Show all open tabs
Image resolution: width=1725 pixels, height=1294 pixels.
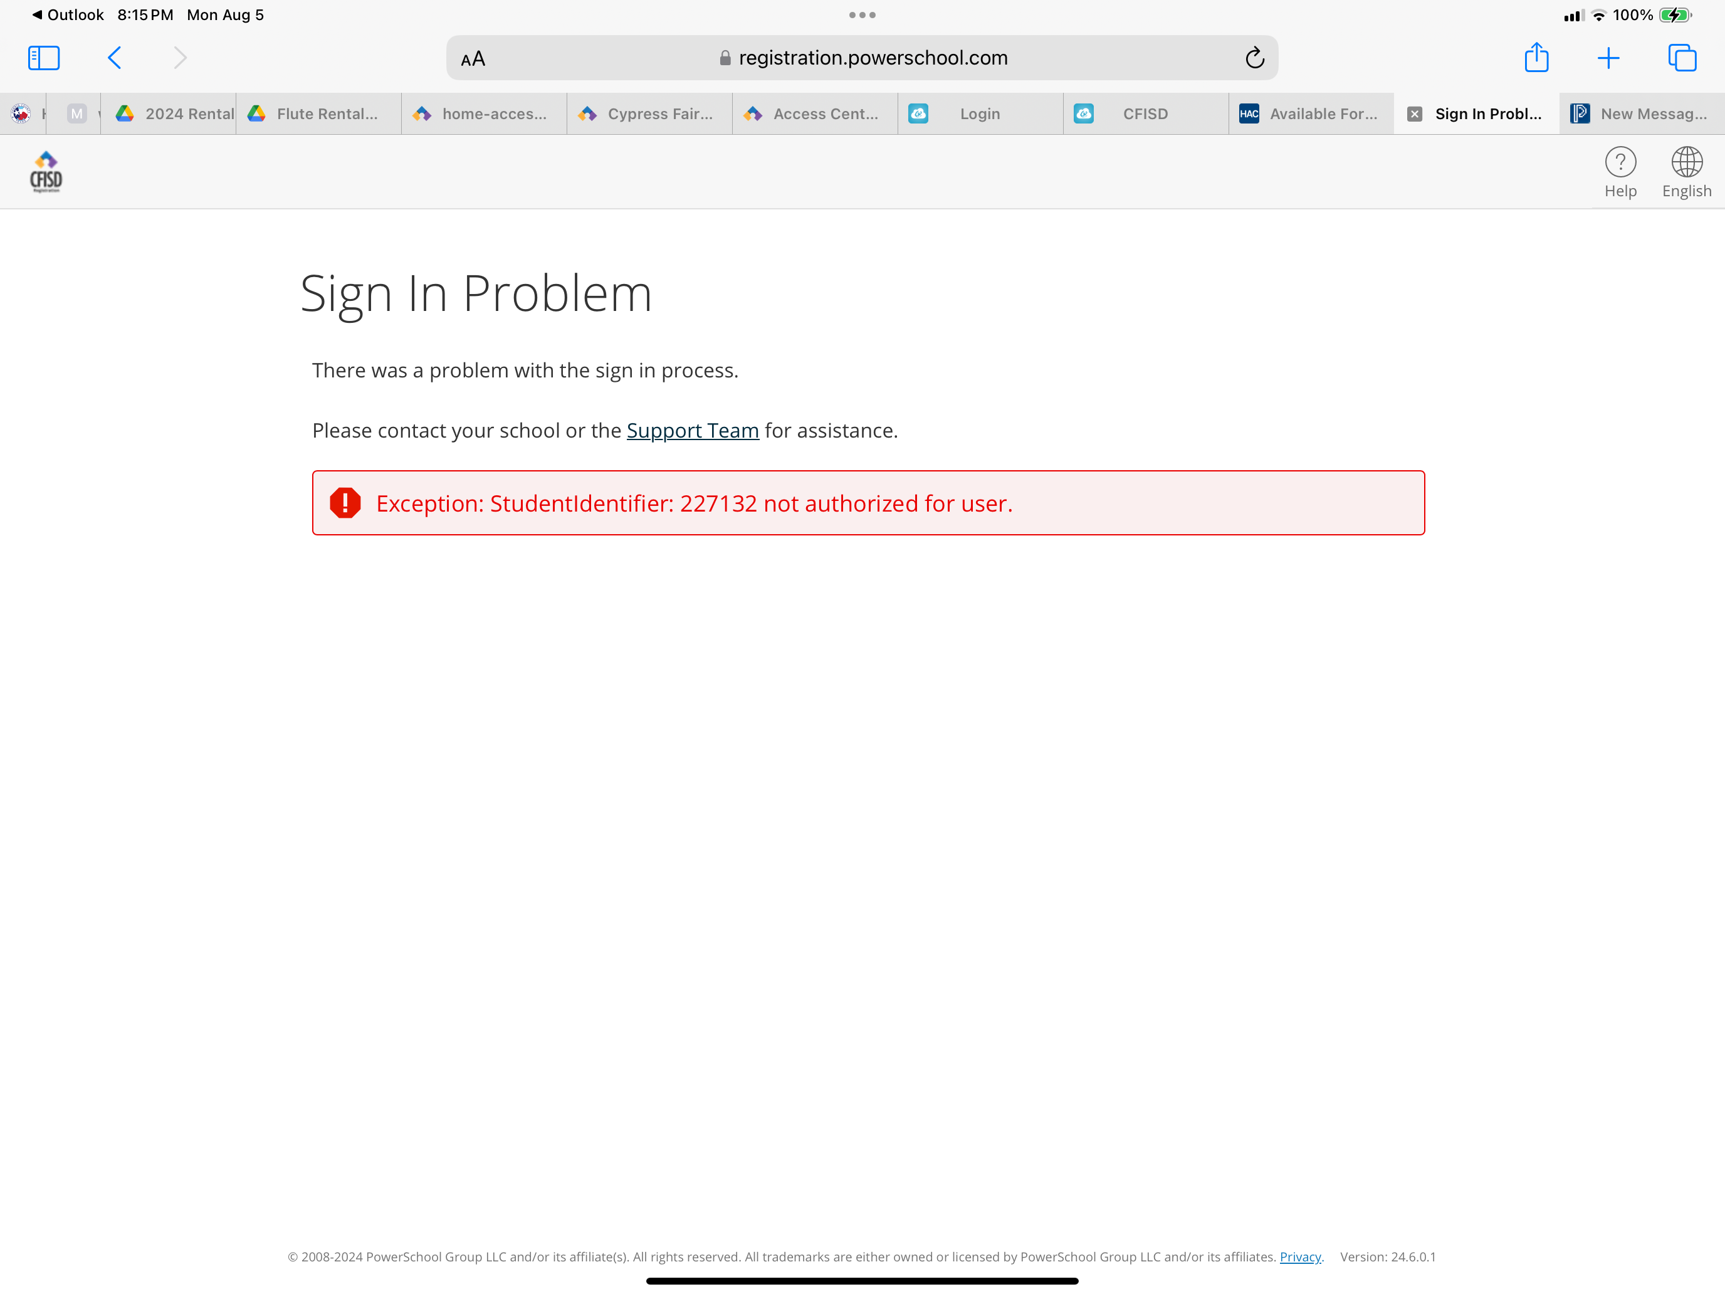pyautogui.click(x=1681, y=57)
